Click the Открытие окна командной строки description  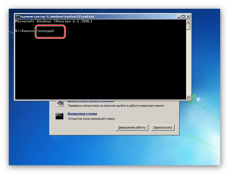click(91, 119)
